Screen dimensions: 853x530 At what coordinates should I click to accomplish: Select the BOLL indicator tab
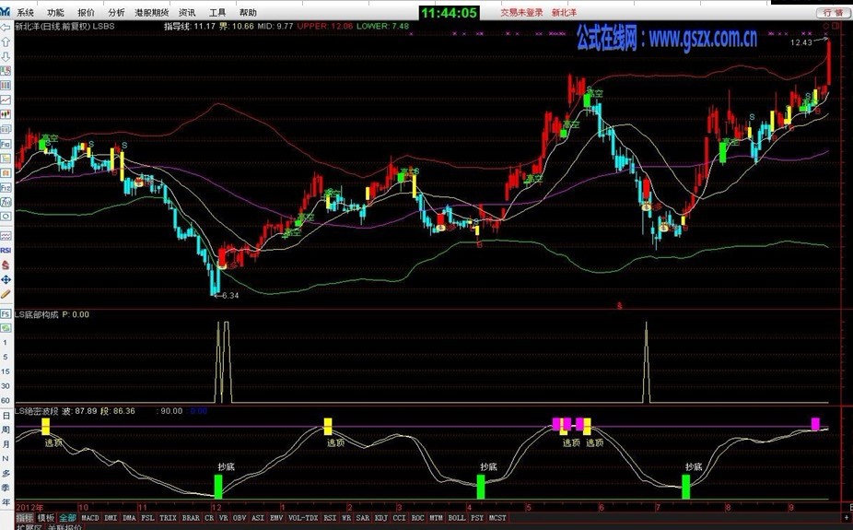(456, 518)
